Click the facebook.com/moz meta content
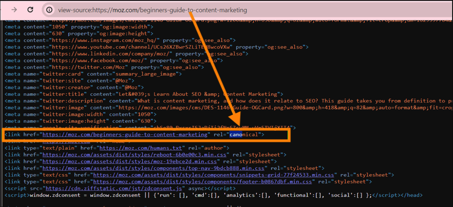Screen dimensions: 453x207 tap(98, 60)
